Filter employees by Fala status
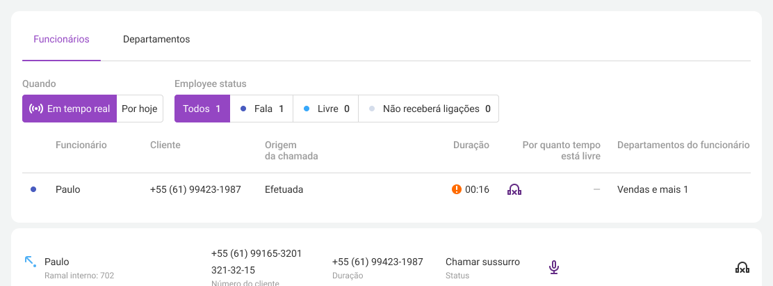The height and width of the screenshot is (286, 773). (261, 109)
